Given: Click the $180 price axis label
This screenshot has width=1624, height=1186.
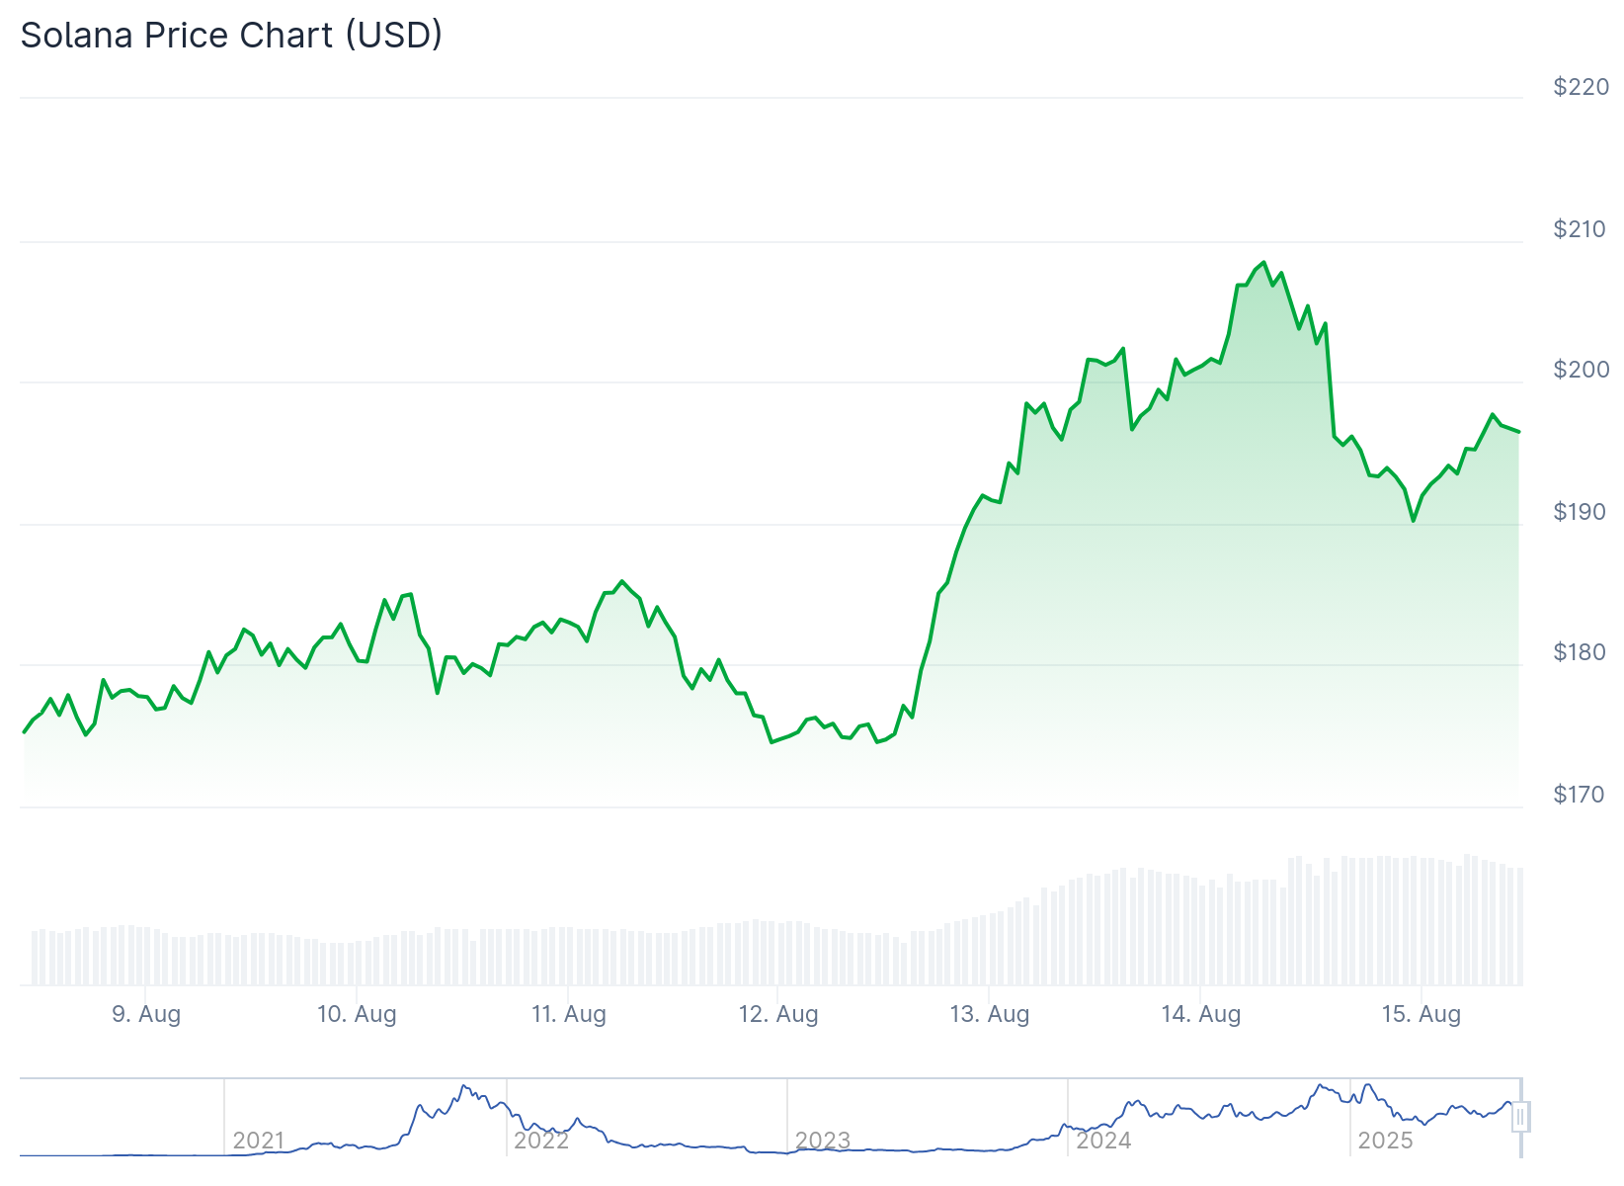Looking at the screenshot, I should [1581, 652].
